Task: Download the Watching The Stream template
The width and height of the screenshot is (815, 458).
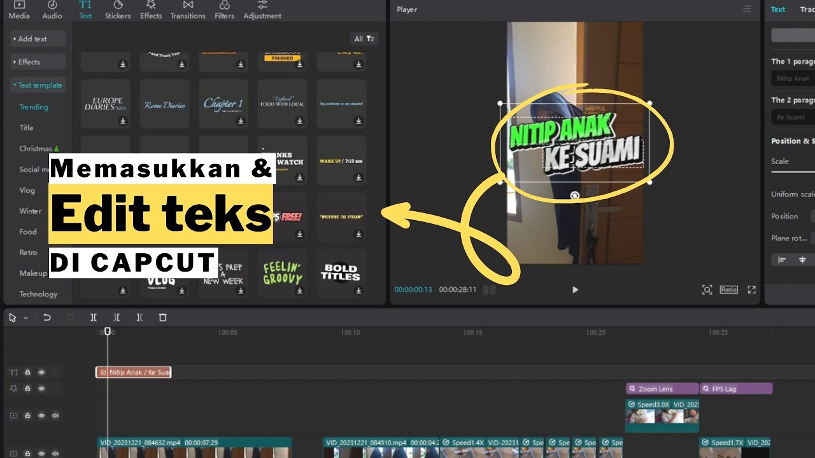Action: [x=358, y=234]
